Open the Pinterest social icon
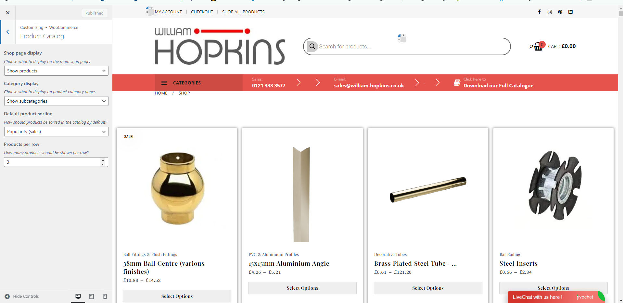Viewport: 623px width, 303px height. pyautogui.click(x=560, y=12)
